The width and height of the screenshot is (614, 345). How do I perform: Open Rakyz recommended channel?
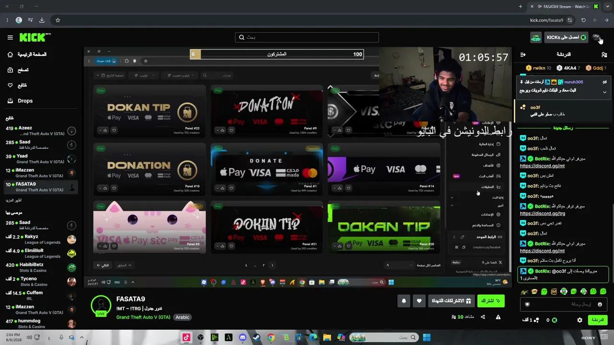point(41,240)
